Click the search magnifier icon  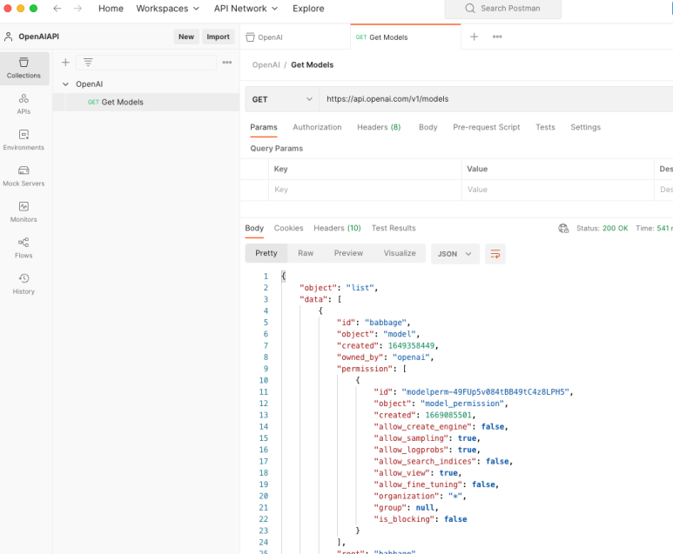pos(470,9)
